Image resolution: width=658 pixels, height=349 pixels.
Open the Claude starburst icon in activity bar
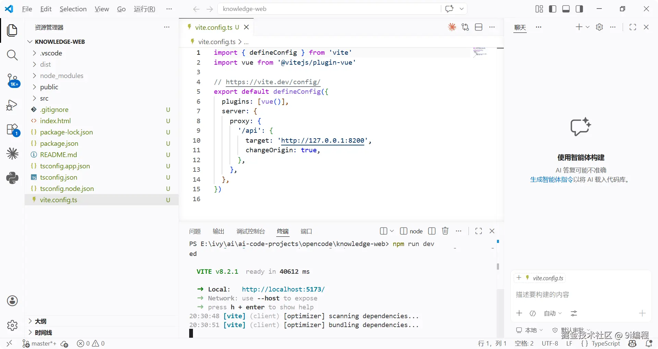point(12,154)
